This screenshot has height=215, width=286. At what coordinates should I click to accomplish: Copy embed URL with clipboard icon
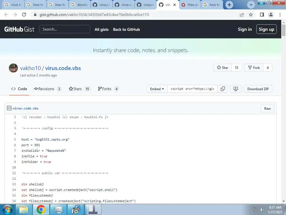click(223, 89)
